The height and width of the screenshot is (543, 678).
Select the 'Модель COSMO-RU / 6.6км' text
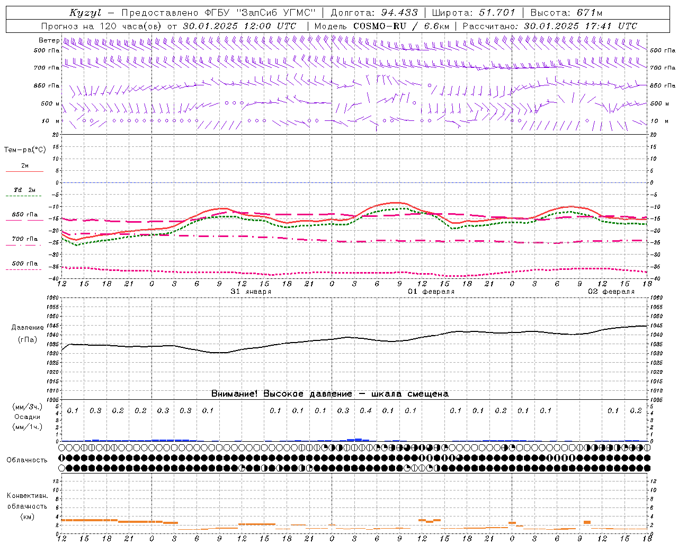[x=381, y=26]
